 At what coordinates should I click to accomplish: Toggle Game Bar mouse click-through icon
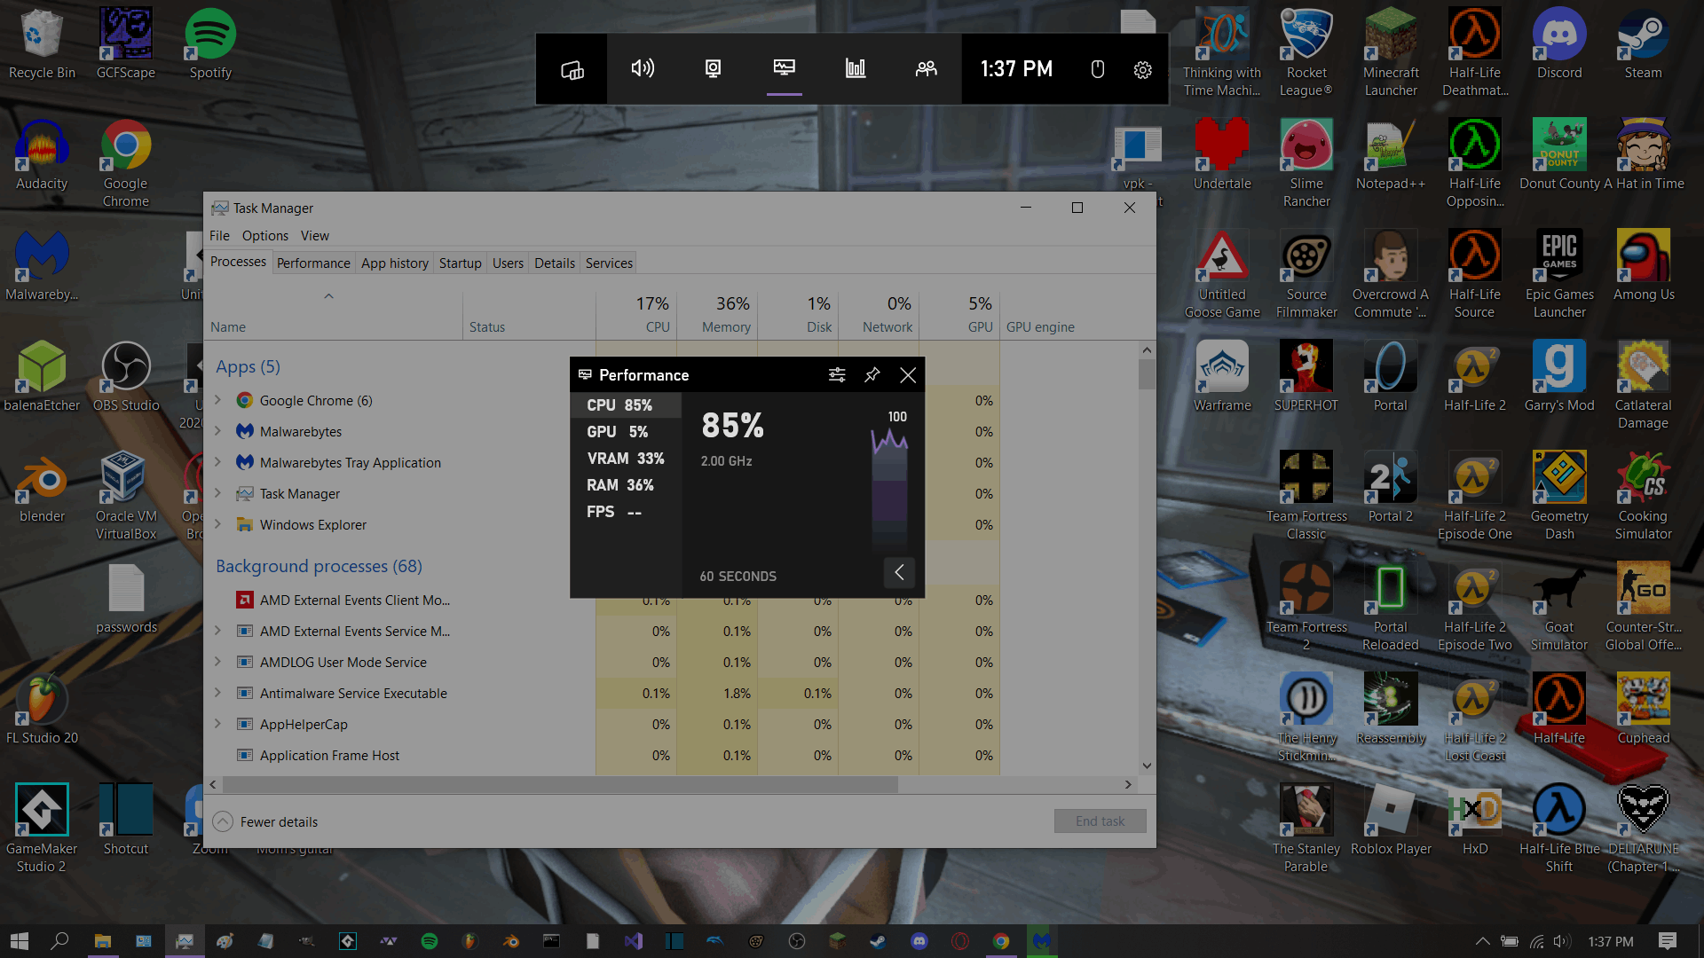[1097, 69]
